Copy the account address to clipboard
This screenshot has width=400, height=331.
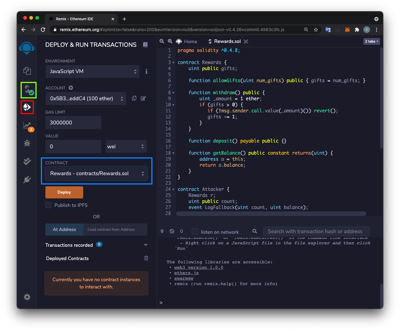coord(134,98)
